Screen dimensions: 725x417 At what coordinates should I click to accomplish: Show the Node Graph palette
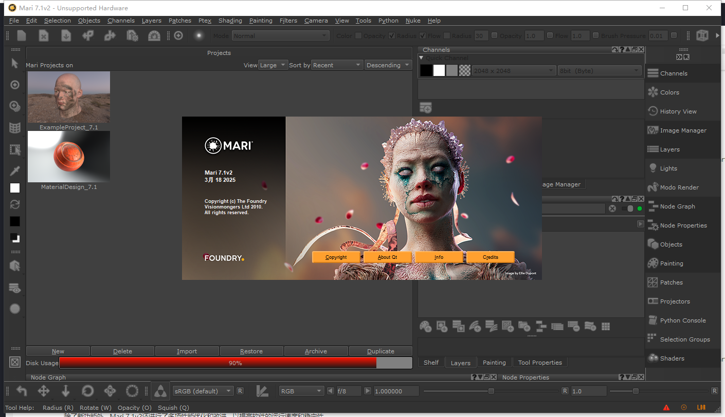click(683, 206)
